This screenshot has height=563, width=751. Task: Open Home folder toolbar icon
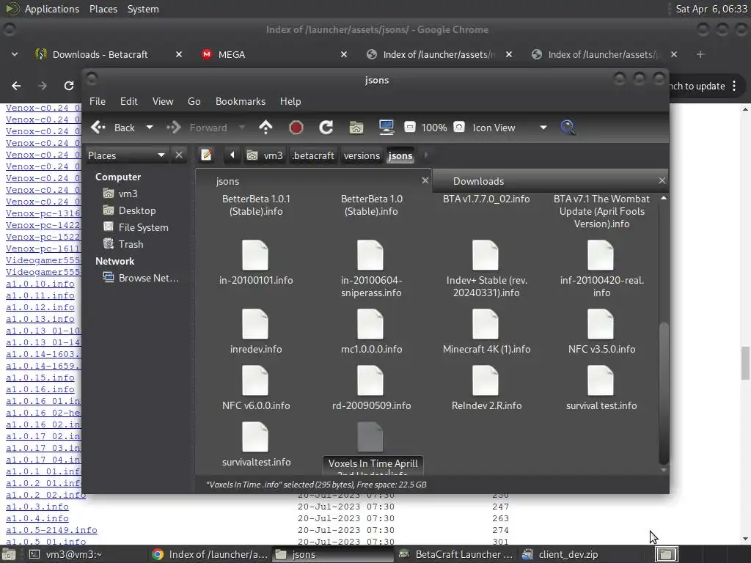tap(356, 128)
